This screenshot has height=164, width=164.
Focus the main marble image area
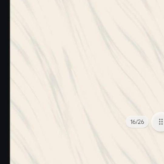(x=87, y=82)
